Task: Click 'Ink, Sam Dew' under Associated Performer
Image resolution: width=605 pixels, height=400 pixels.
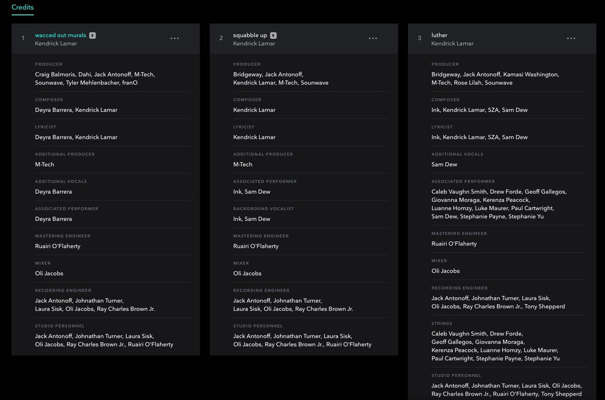Action: 252,191
